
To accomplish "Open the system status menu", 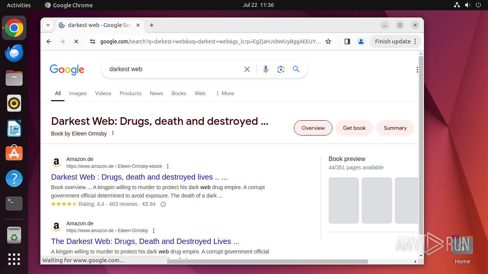I will [x=468, y=5].
